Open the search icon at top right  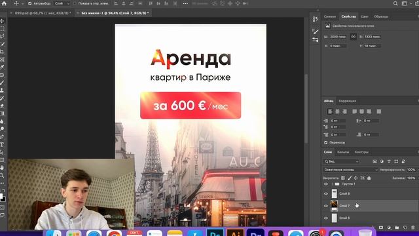point(395,3)
